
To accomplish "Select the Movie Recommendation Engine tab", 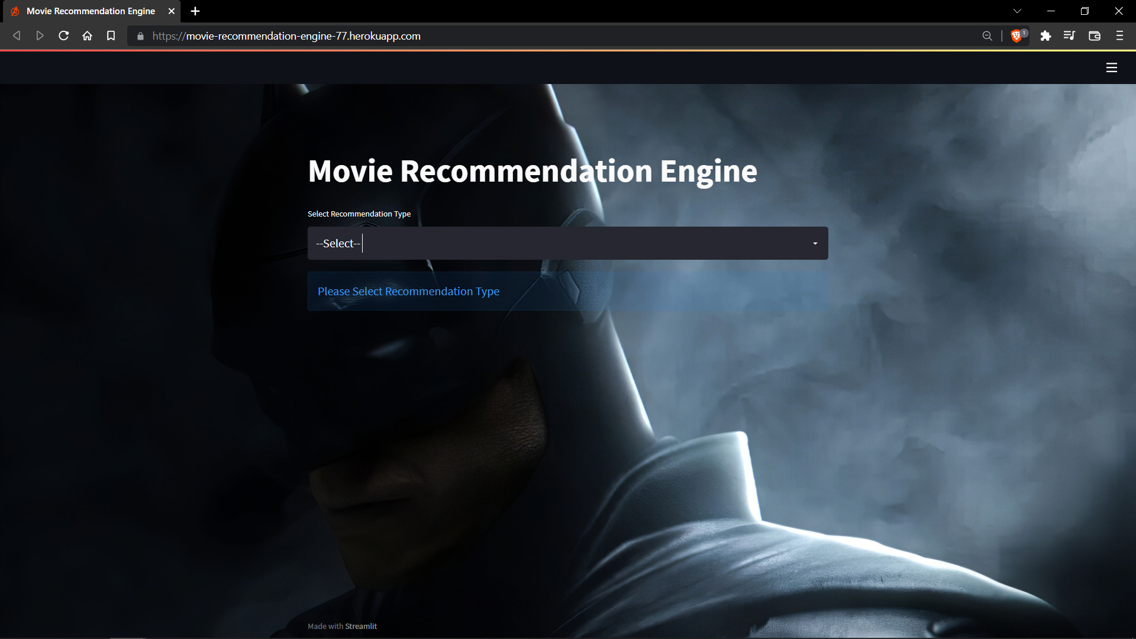I will coord(89,11).
